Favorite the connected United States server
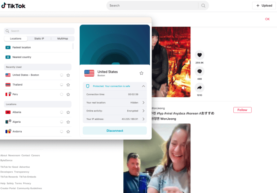Image resolution: width=277 pixels, height=193 pixels. [141, 73]
